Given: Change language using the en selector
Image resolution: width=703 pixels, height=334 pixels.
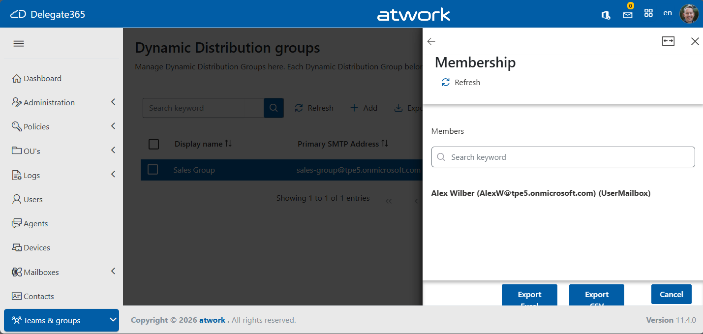Looking at the screenshot, I should (668, 13).
